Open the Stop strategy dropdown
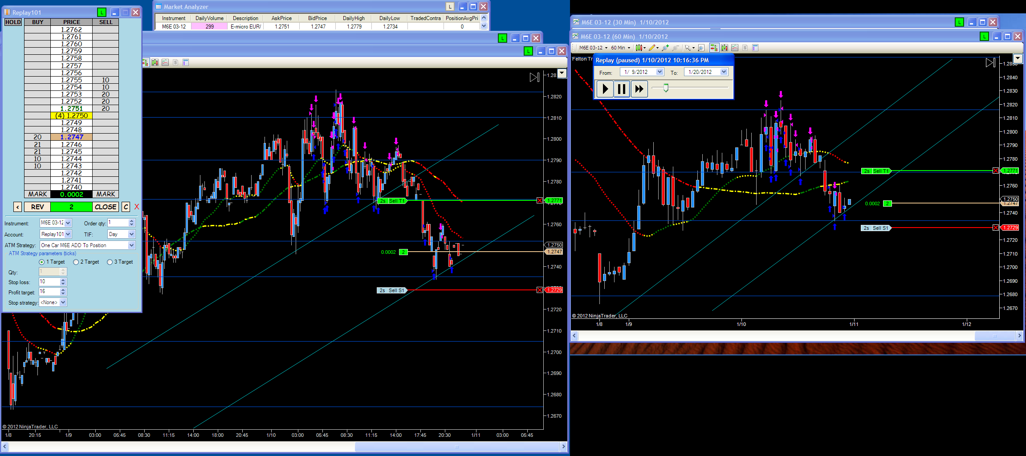 click(x=63, y=302)
